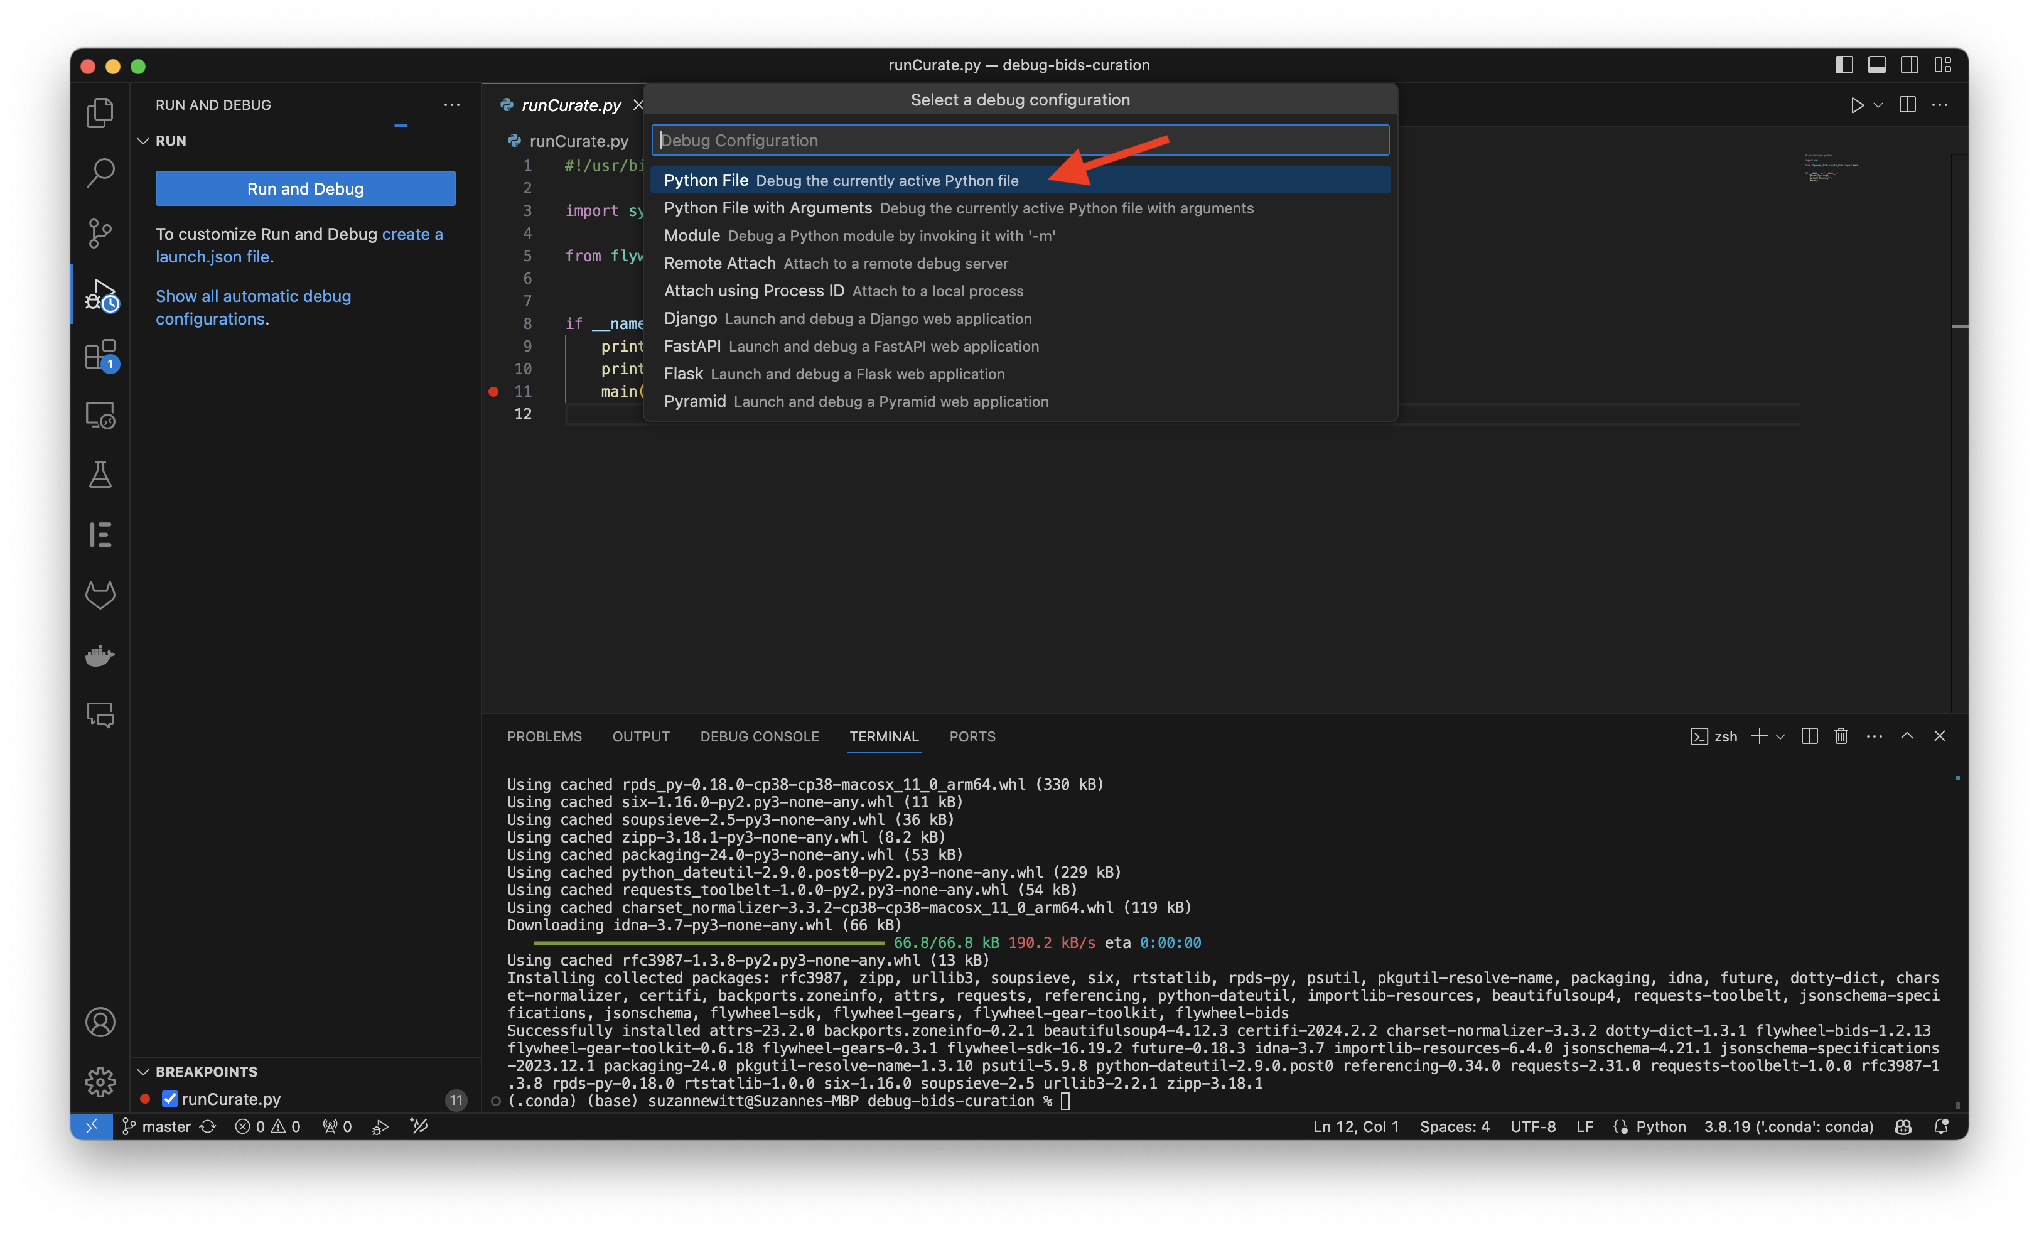This screenshot has height=1233, width=2039.
Task: Open Customize Layout icon
Action: pos(1943,65)
